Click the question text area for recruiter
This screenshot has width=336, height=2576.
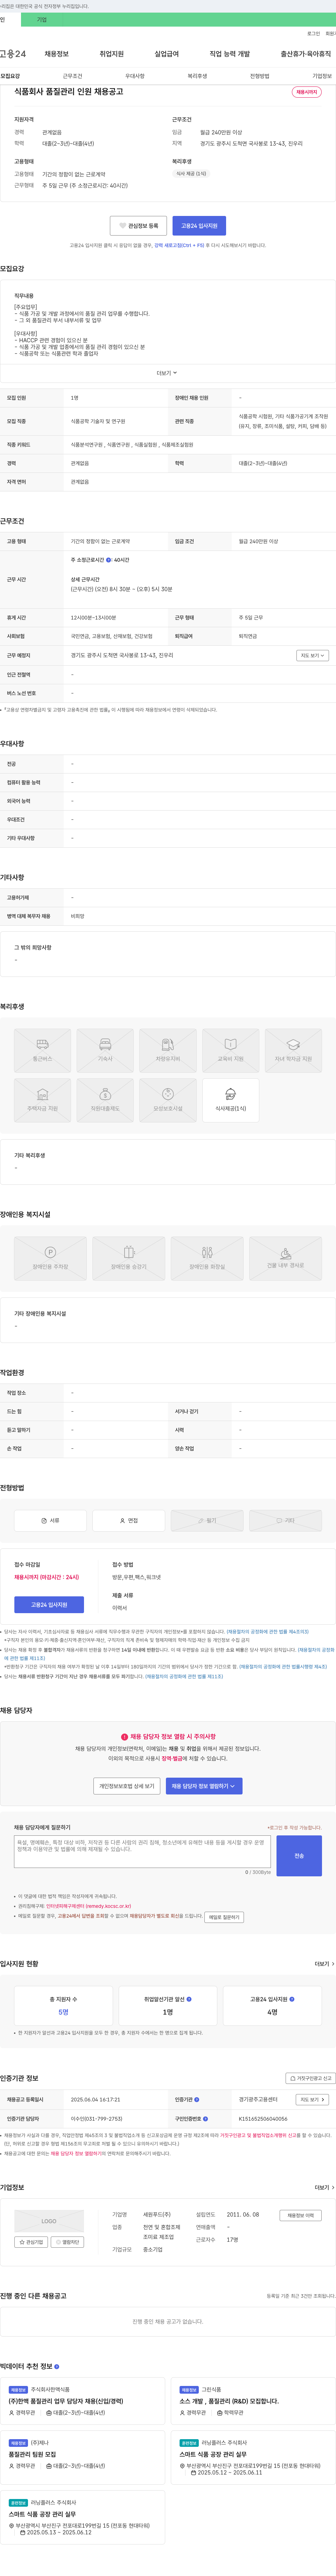142,1851
